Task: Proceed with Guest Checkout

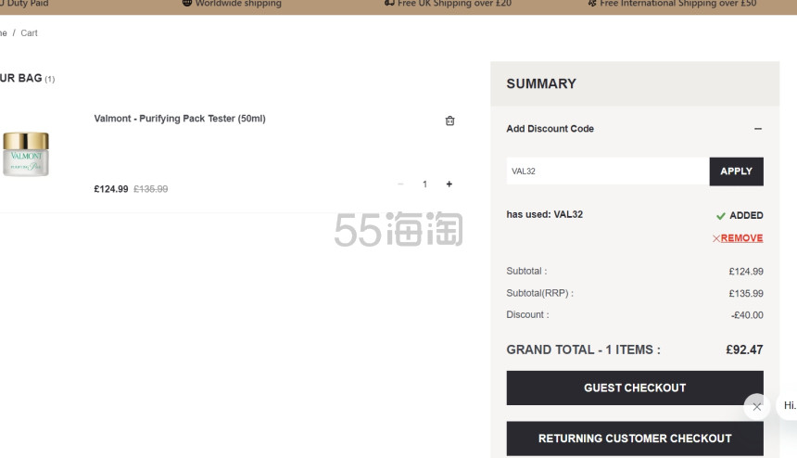Action: coord(635,388)
